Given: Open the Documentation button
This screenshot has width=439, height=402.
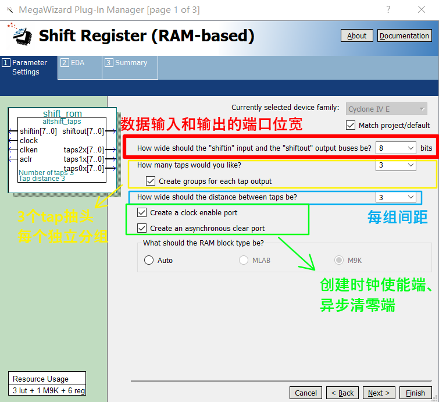Looking at the screenshot, I should [x=404, y=35].
